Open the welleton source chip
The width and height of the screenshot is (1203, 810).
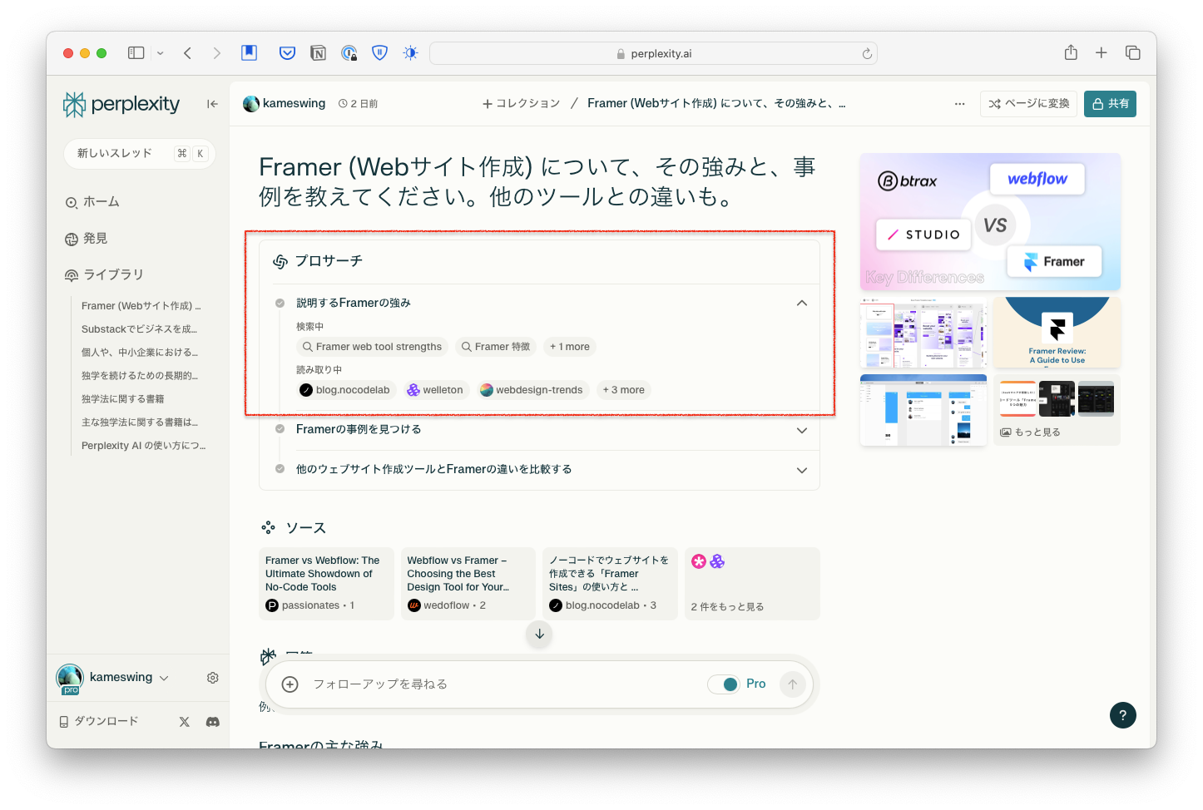435,390
